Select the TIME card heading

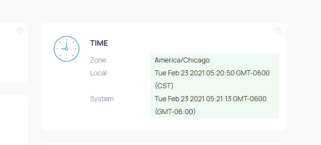[99, 43]
